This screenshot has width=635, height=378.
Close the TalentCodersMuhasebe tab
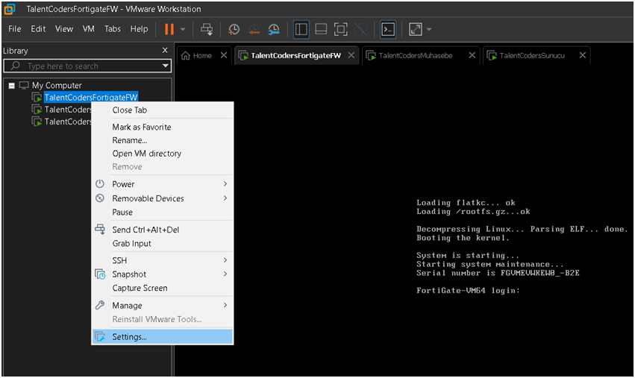[x=472, y=55]
